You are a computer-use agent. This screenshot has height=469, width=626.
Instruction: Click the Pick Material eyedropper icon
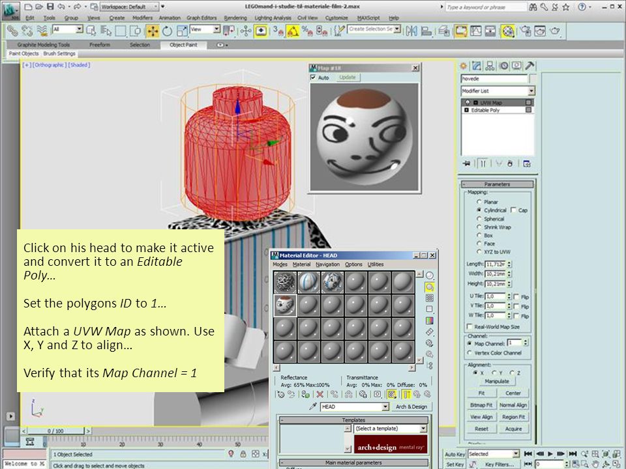[313, 406]
